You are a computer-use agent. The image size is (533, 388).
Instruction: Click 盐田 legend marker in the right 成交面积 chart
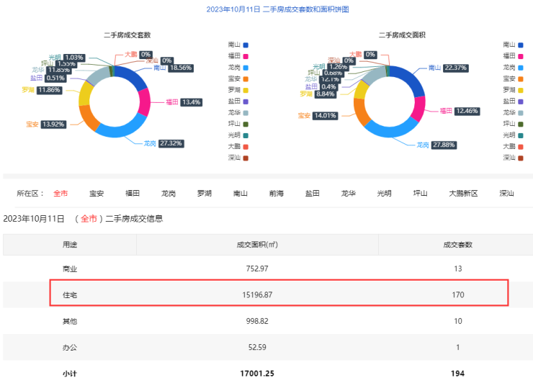[522, 101]
